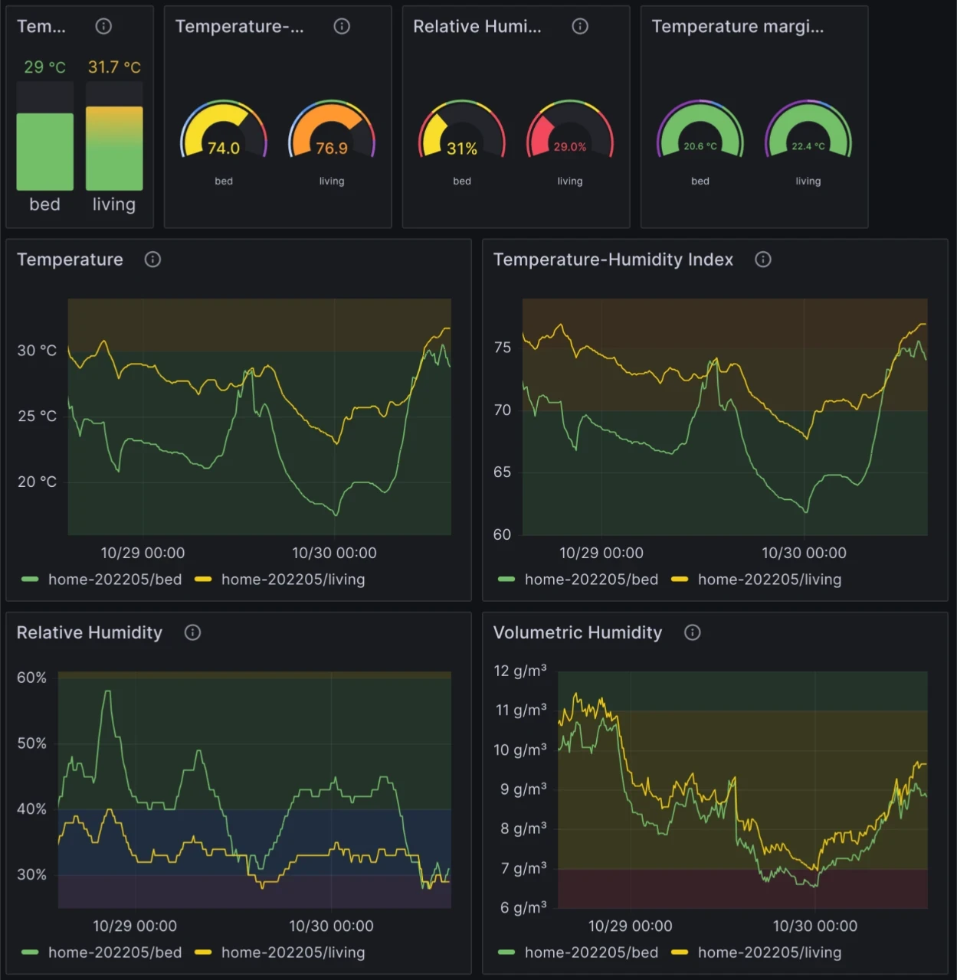Click the yellow living swatch in the Volumetric Humidity legend
The width and height of the screenshot is (957, 980).
tap(680, 952)
